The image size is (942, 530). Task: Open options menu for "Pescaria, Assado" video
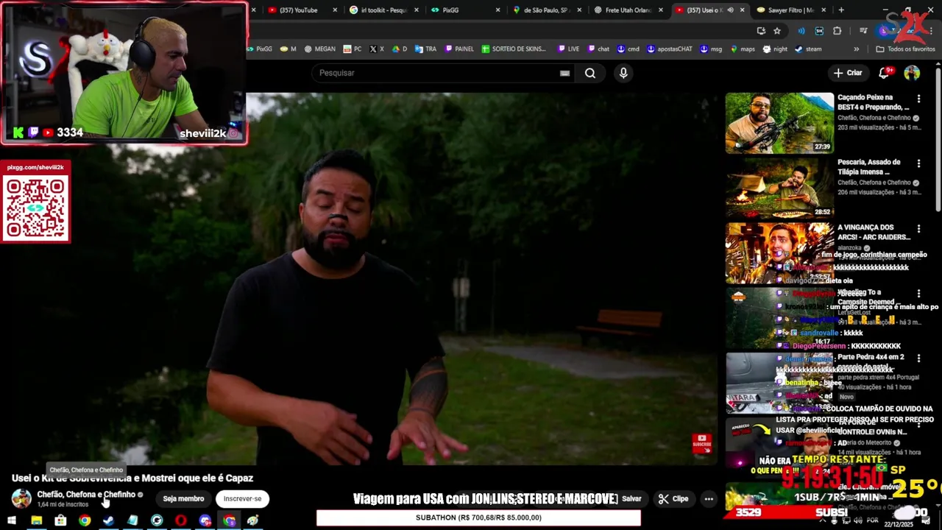tap(918, 163)
